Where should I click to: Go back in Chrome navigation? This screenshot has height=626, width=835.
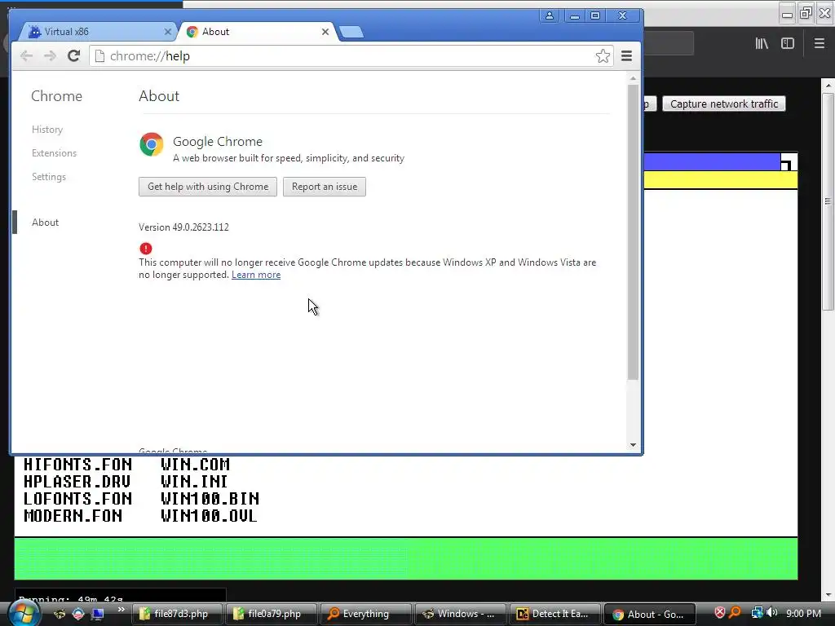(26, 56)
